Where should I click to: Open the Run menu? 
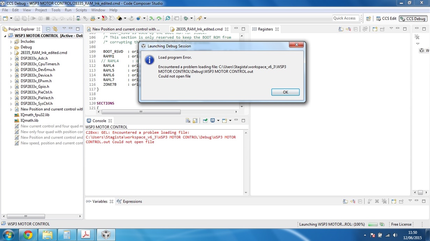pyautogui.click(x=68, y=10)
